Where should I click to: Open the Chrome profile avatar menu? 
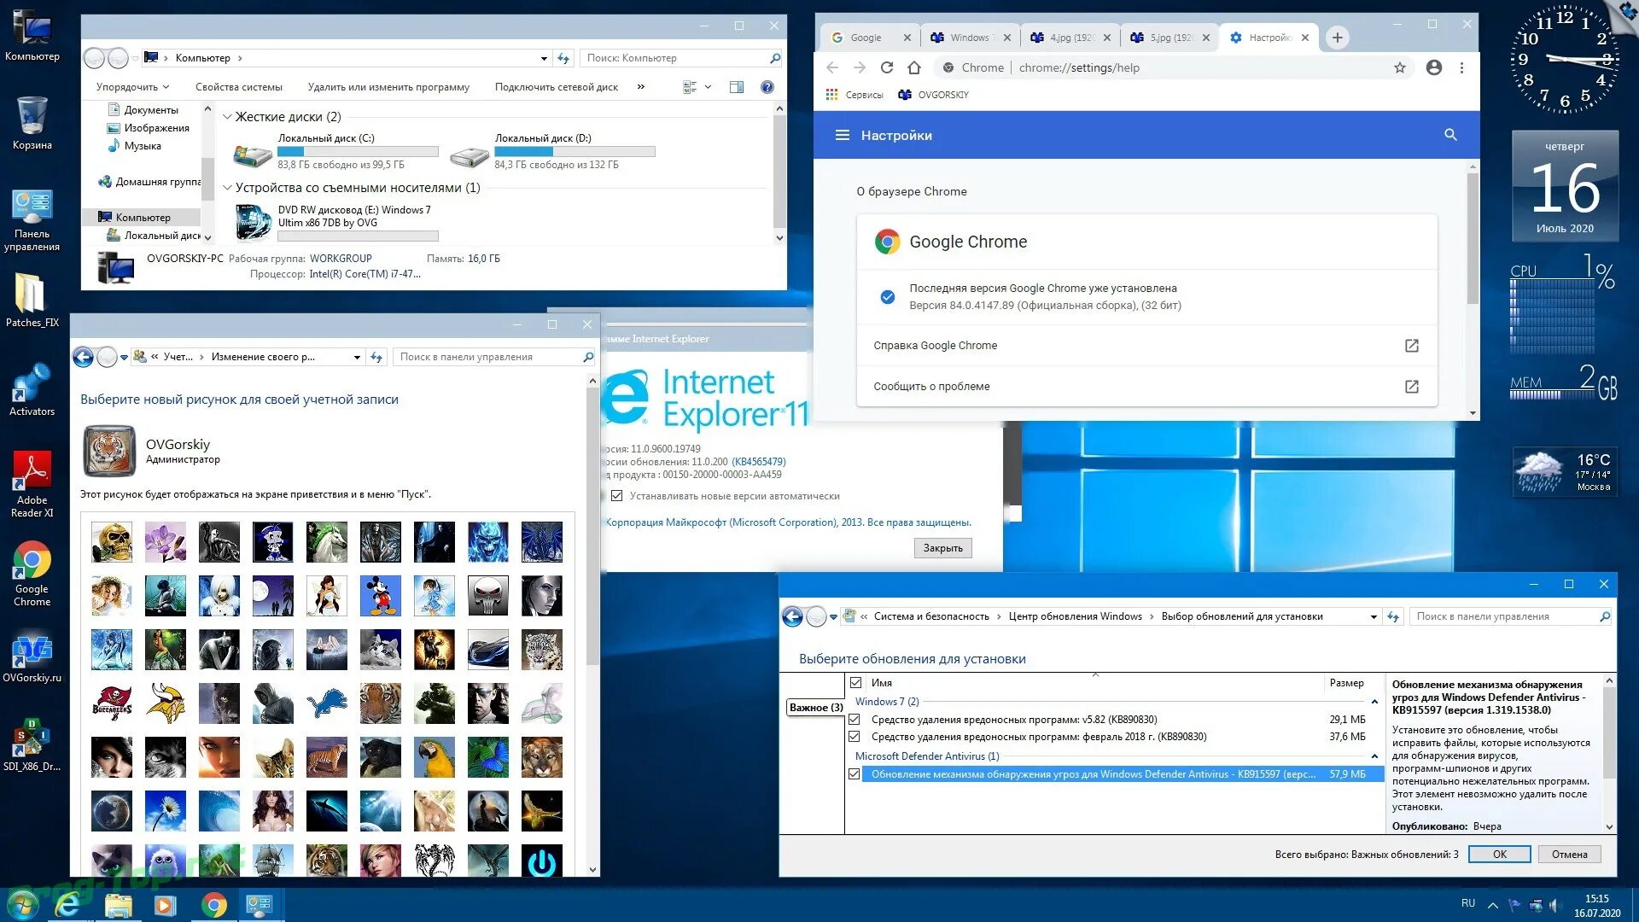[x=1434, y=67]
